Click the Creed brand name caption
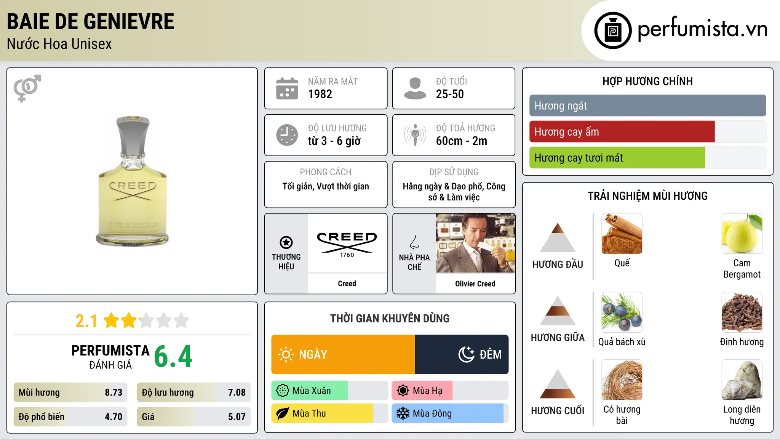This screenshot has width=780, height=439. tap(347, 284)
